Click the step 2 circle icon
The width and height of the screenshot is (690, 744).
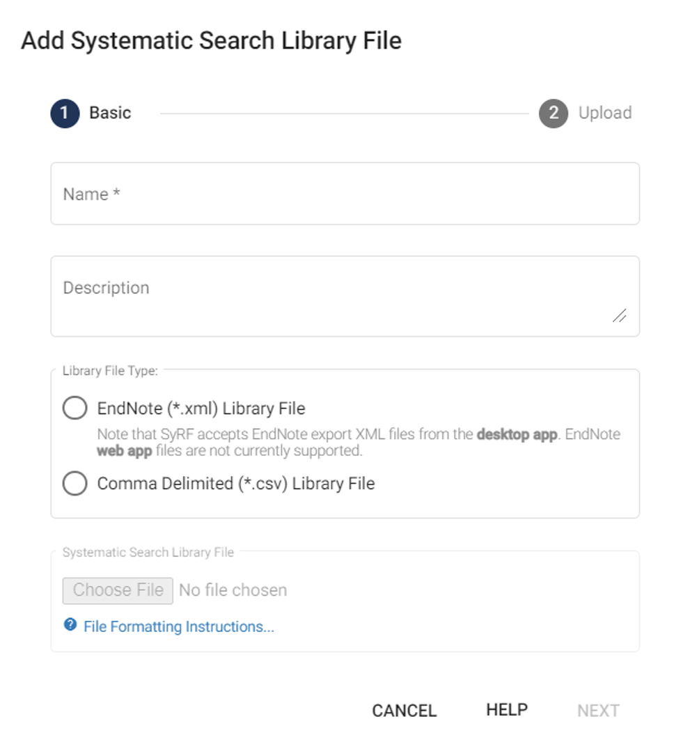(x=554, y=113)
